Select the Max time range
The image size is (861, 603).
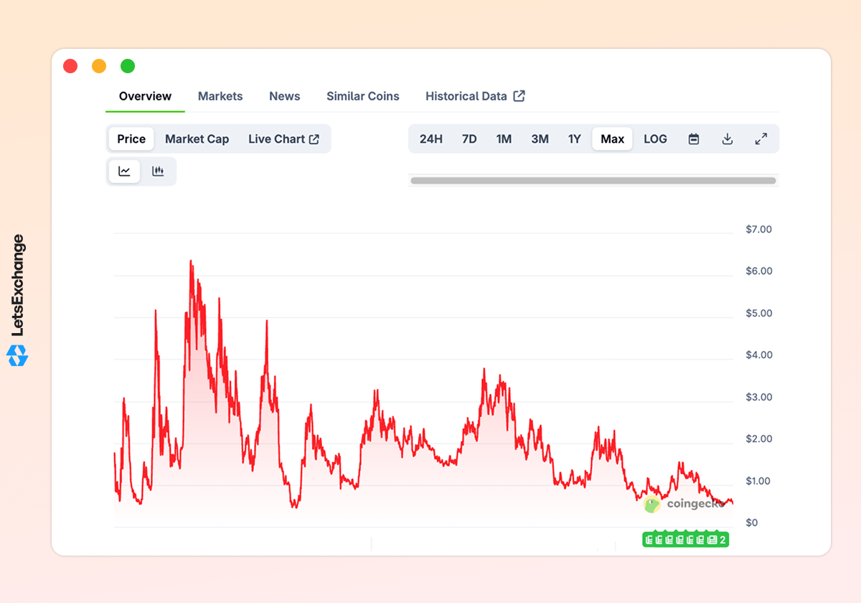(x=613, y=139)
